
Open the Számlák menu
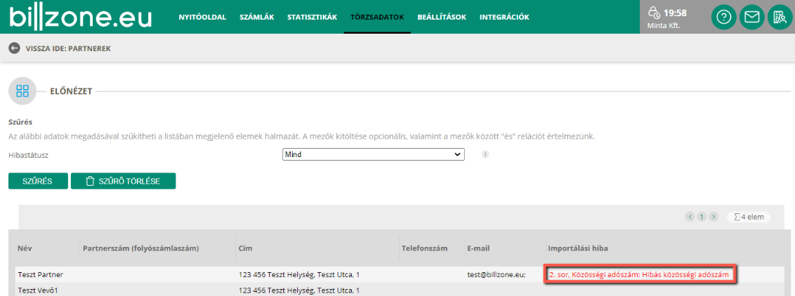(256, 18)
